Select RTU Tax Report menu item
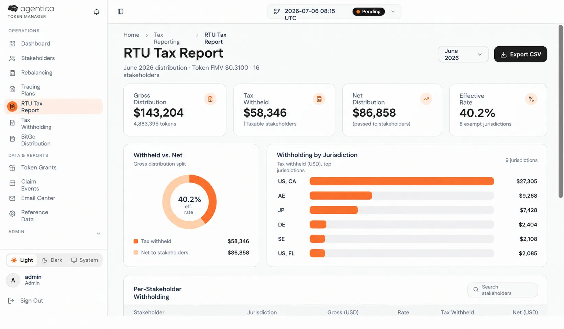564x329 pixels. pos(54,107)
